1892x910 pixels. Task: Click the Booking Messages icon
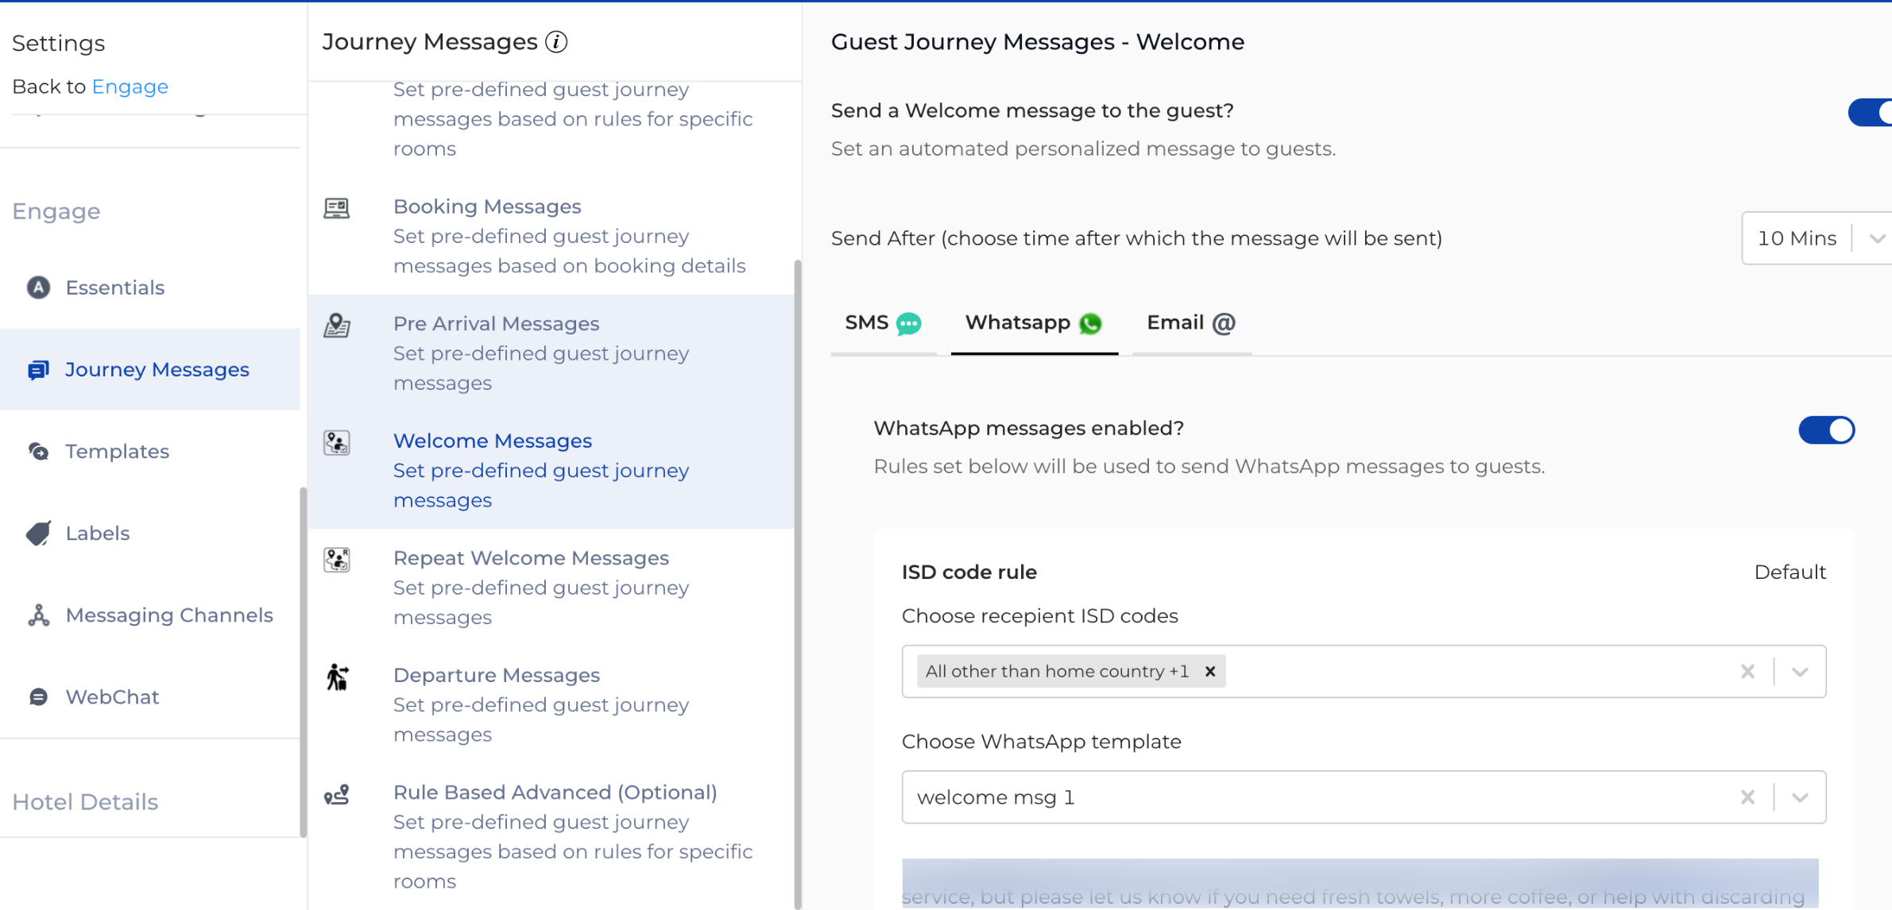[x=337, y=208]
